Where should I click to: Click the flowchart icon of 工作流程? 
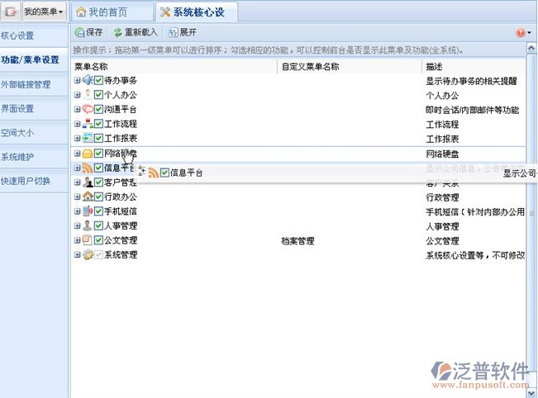(88, 124)
